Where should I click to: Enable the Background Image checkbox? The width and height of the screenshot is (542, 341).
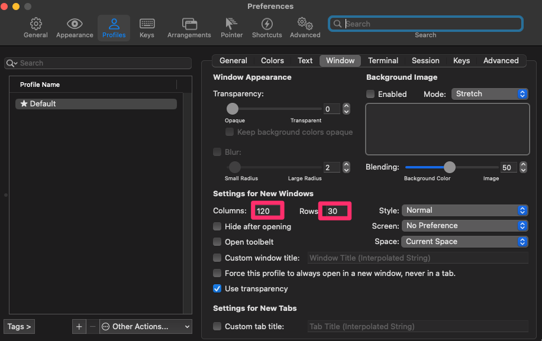(x=370, y=94)
